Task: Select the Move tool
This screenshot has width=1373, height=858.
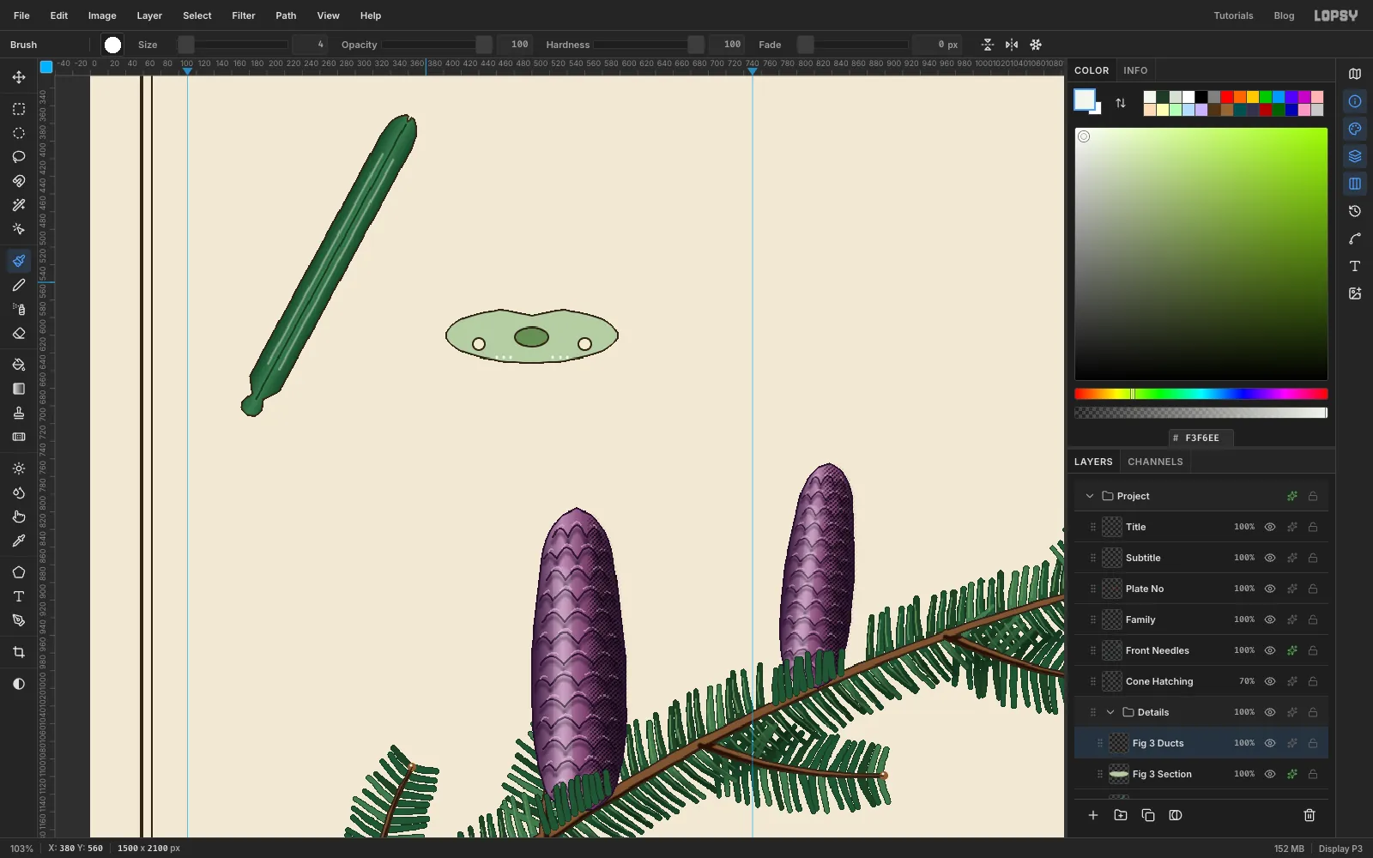Action: click(x=19, y=77)
